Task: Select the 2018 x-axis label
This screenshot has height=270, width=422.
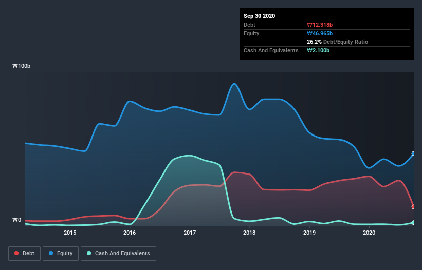Action: pyautogui.click(x=249, y=233)
